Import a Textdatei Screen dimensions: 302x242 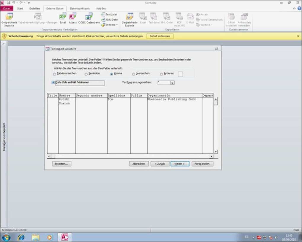click(x=109, y=15)
